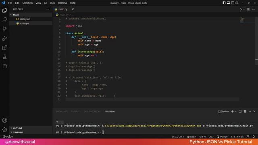Select the TERMINAL panel tab
This screenshot has height=145, width=258.
point(110,112)
